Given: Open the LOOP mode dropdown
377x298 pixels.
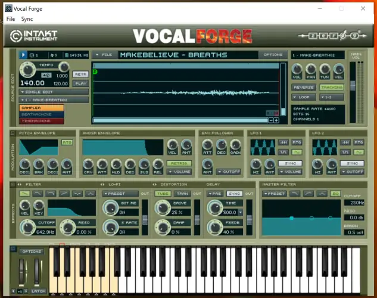Looking at the screenshot, I should coord(304,97).
